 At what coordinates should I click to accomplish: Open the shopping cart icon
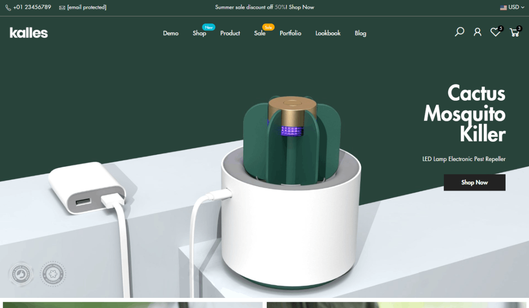point(514,33)
